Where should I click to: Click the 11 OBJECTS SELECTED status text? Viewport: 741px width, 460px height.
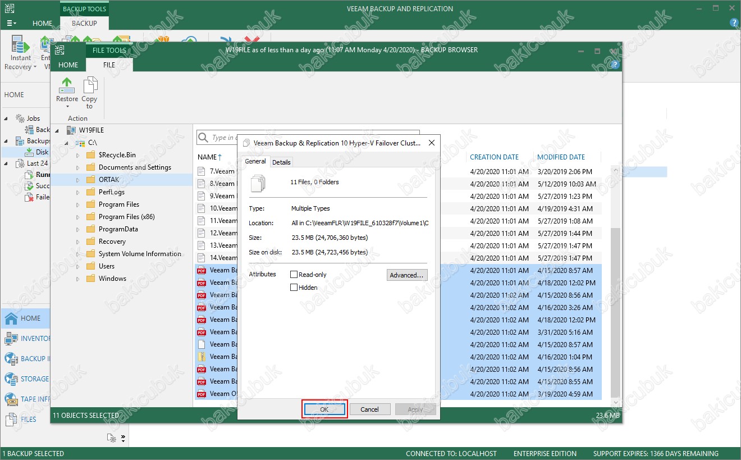pyautogui.click(x=86, y=416)
